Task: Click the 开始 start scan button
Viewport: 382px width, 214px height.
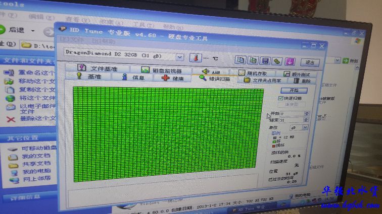Action: click(x=294, y=90)
